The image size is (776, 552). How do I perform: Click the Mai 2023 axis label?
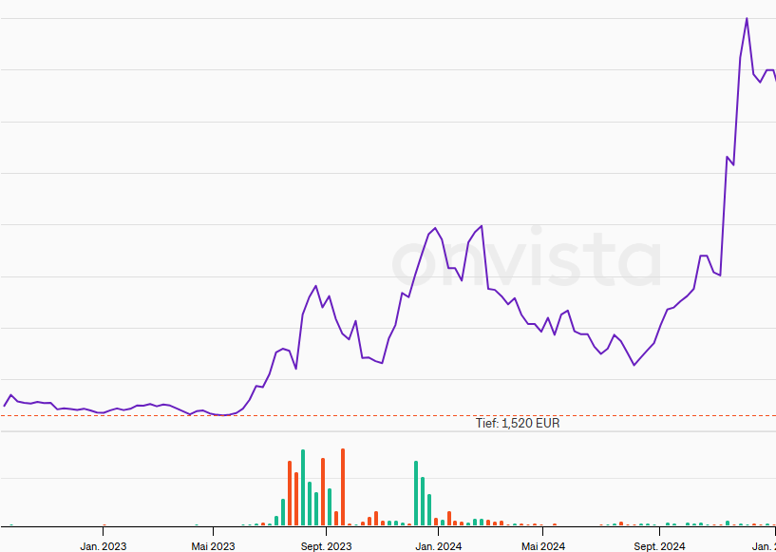pos(213,546)
